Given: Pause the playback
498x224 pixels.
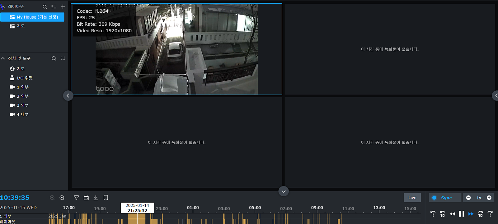Looking at the screenshot, I should (462, 214).
